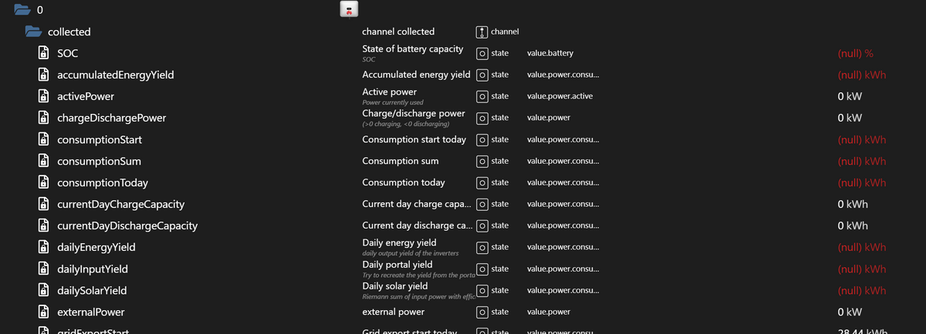The image size is (926, 334).
Task: Click the channel type icon for collected
Action: tap(482, 32)
